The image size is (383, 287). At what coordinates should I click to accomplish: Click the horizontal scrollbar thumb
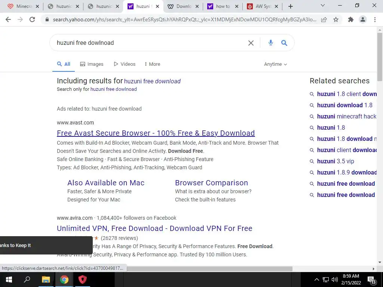point(209,269)
